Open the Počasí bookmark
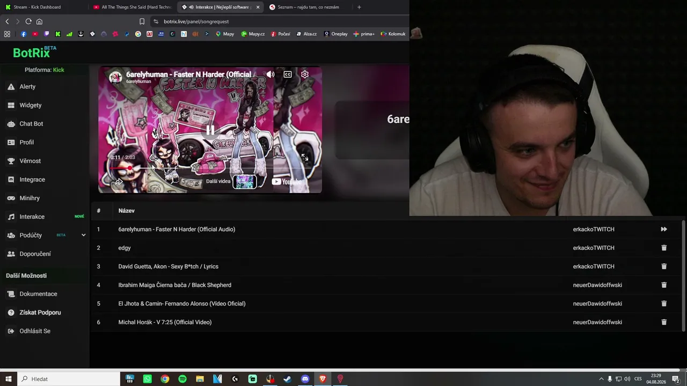 (x=281, y=34)
